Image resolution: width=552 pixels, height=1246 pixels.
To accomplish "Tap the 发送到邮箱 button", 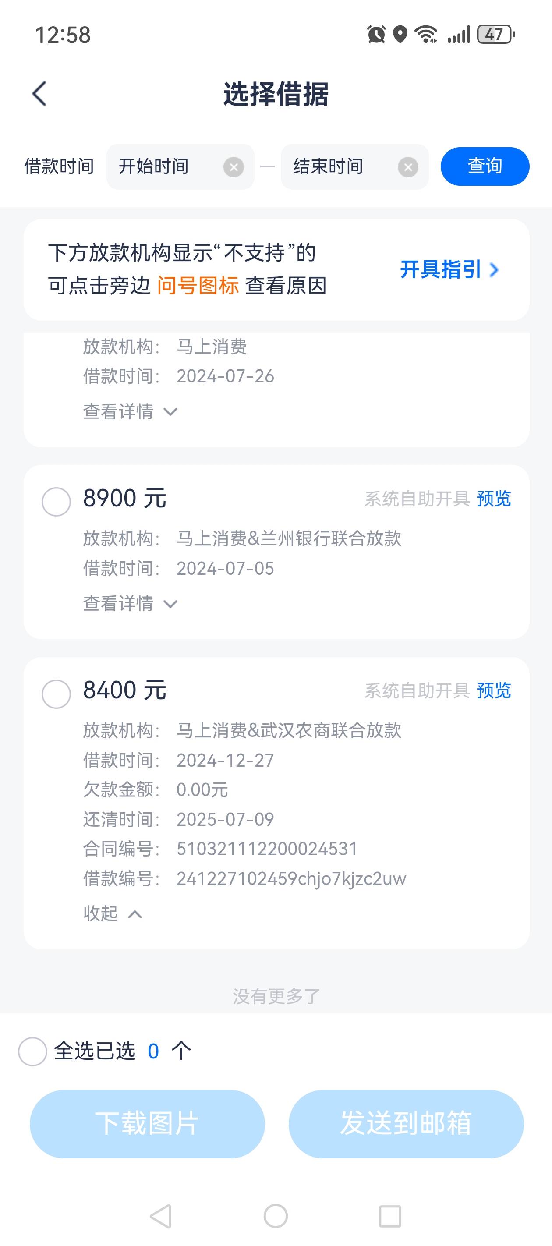I will coord(406,1124).
